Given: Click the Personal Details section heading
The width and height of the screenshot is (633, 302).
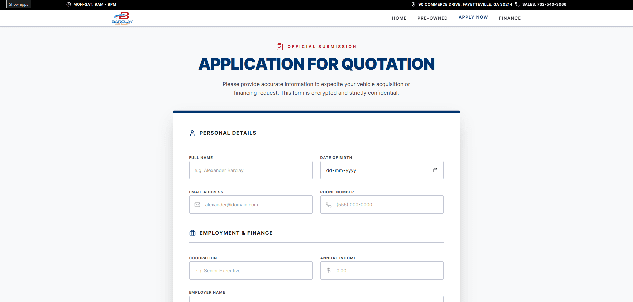Looking at the screenshot, I should point(228,133).
